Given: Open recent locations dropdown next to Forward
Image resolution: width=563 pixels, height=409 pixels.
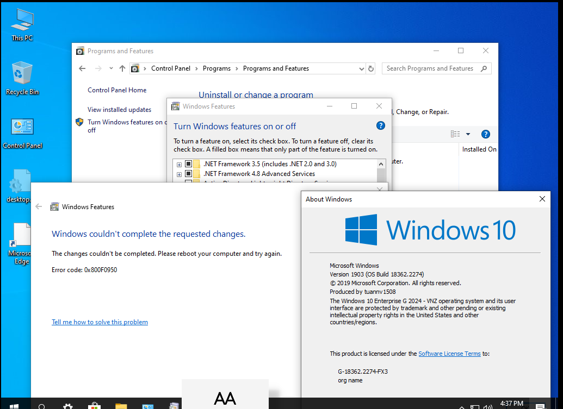Looking at the screenshot, I should [111, 68].
